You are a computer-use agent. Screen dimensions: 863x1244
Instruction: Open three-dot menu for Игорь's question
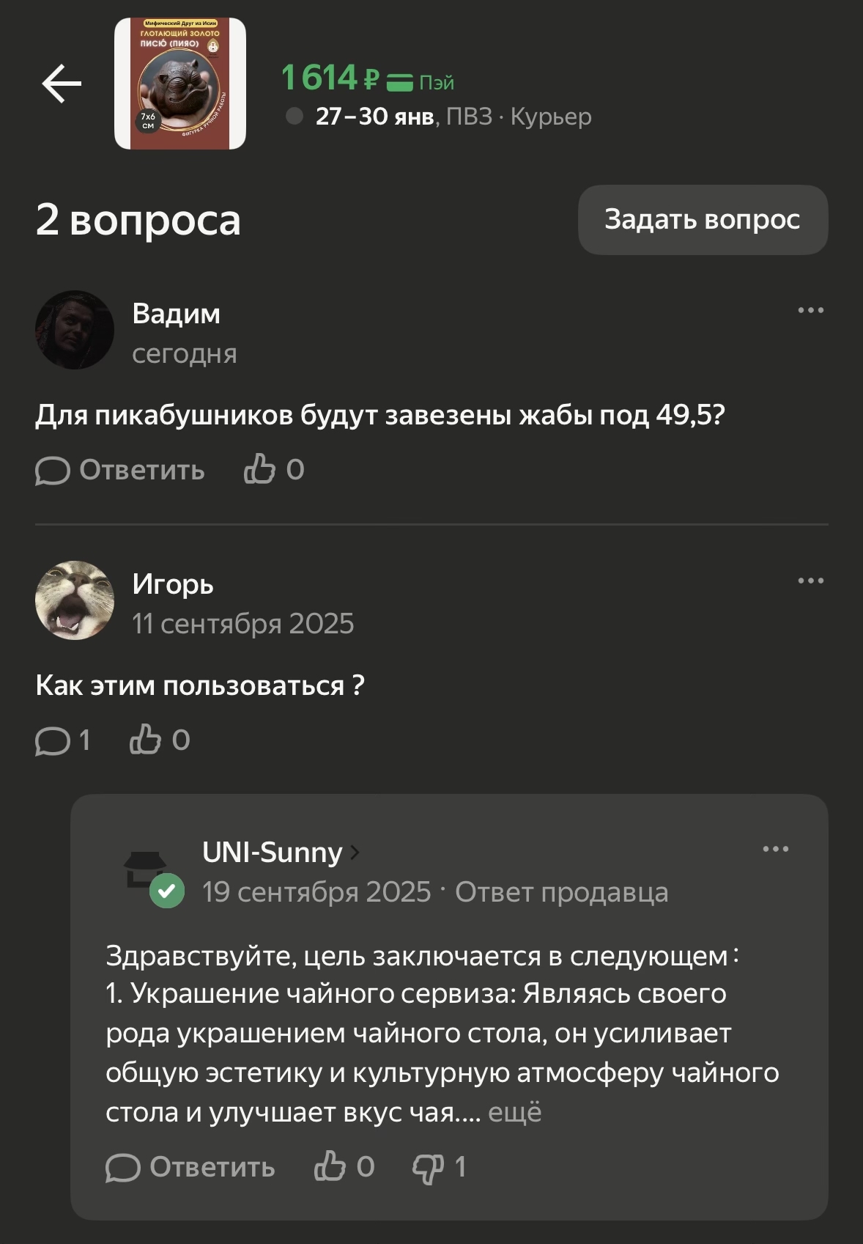pyautogui.click(x=810, y=581)
